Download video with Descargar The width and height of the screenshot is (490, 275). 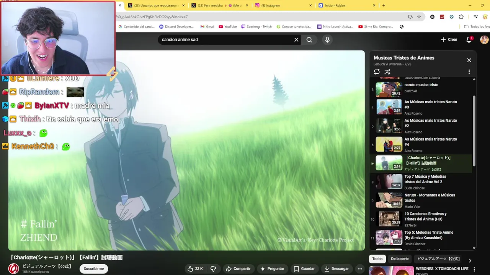click(336, 269)
